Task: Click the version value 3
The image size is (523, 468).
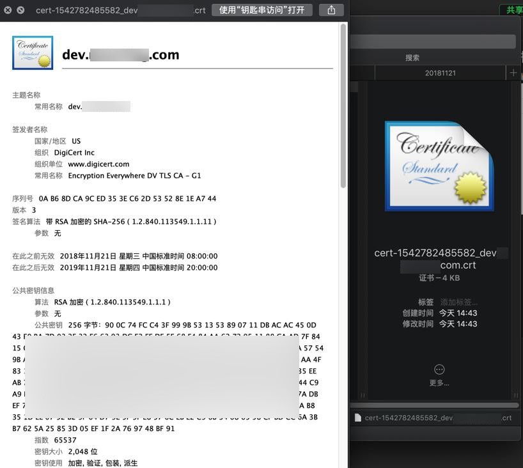Action: click(34, 210)
